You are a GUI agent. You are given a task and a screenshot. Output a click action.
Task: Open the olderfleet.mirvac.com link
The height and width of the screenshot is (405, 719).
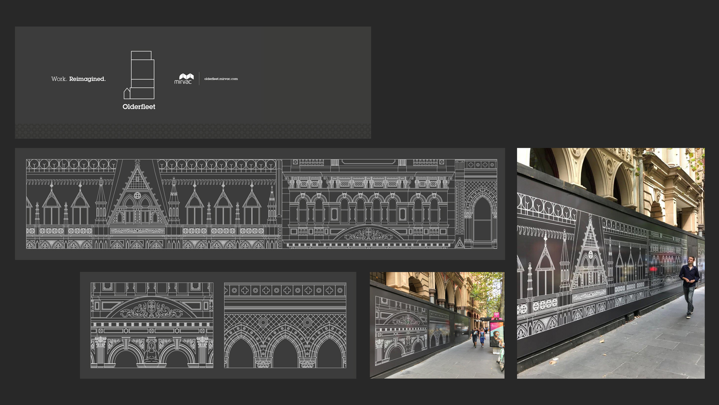click(x=221, y=79)
